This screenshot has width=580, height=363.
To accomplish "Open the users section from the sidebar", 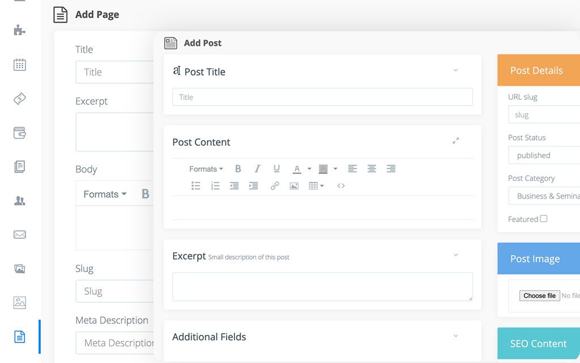I will click(x=19, y=201).
